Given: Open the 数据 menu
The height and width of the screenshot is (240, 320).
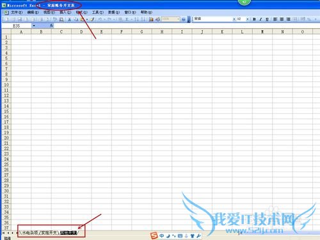Looking at the screenshot, I should coord(114,12).
